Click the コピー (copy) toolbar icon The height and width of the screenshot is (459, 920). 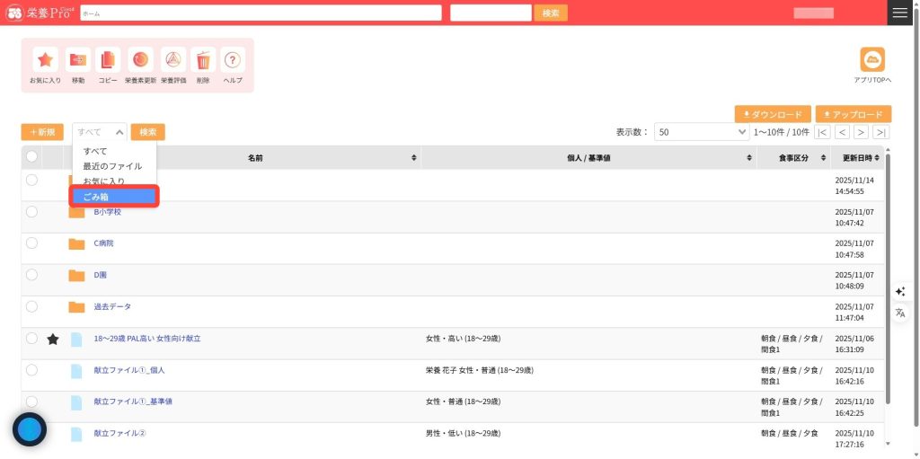(108, 60)
